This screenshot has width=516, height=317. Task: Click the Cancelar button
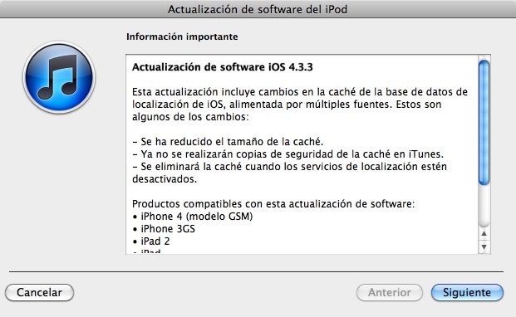pyautogui.click(x=40, y=292)
